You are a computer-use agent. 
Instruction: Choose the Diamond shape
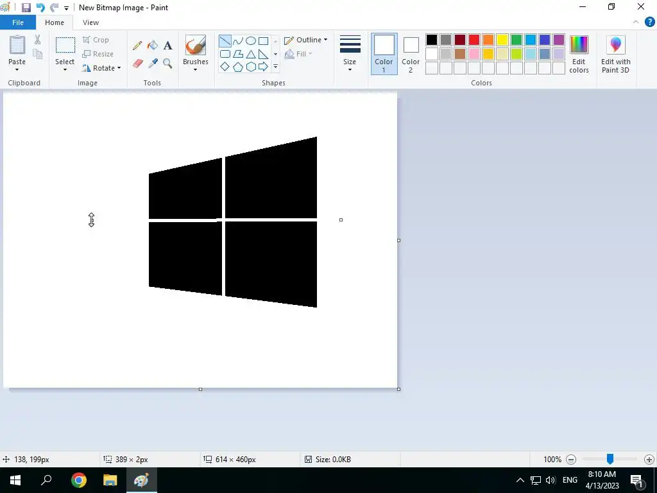(x=225, y=67)
